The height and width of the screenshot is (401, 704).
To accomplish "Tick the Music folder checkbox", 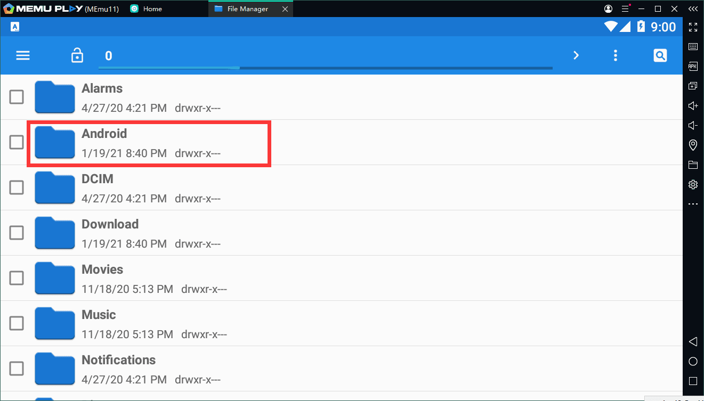I will pos(17,323).
